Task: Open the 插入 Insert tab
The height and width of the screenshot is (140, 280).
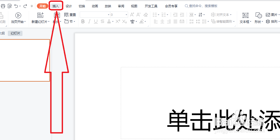Action: click(56, 6)
